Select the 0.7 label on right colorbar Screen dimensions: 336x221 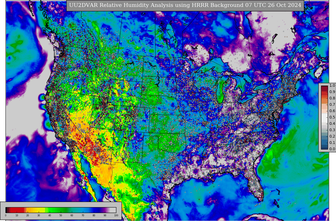click(332, 104)
